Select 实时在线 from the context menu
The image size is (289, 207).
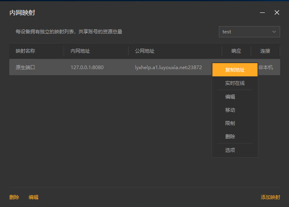tap(235, 83)
